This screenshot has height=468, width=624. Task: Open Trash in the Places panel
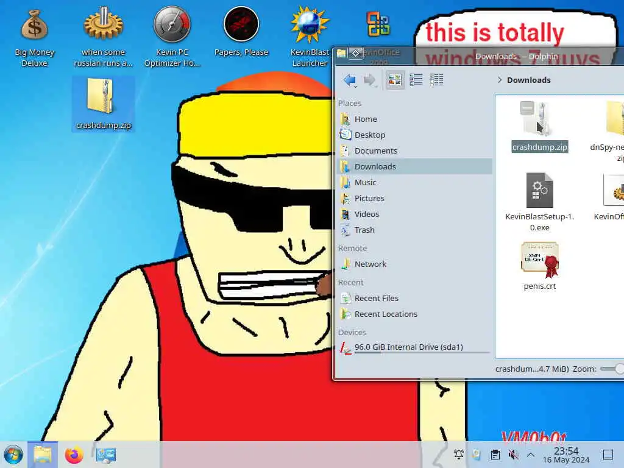point(414,230)
